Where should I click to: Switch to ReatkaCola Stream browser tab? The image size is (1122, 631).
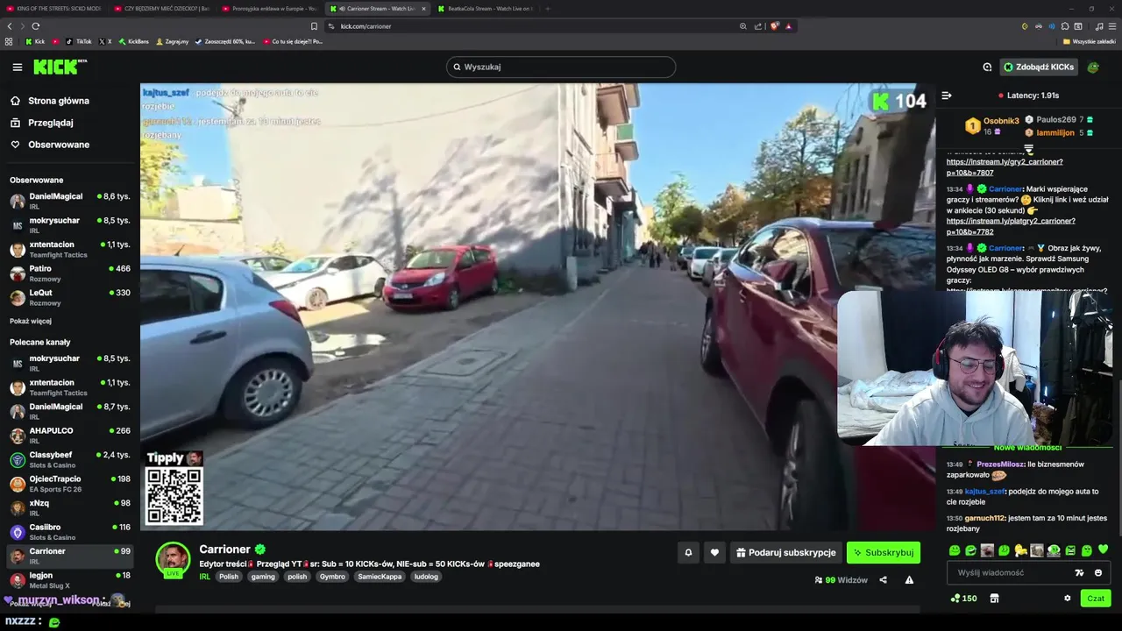click(486, 9)
